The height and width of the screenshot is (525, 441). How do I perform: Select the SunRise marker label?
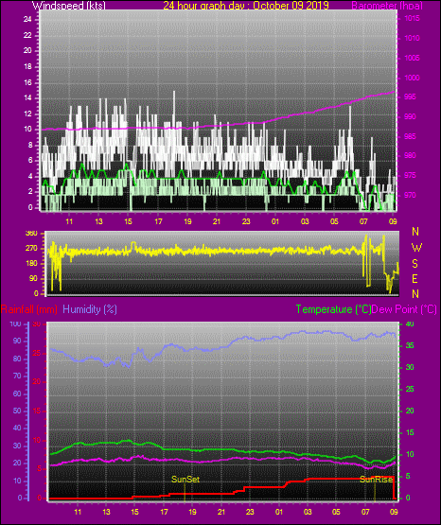tap(376, 480)
